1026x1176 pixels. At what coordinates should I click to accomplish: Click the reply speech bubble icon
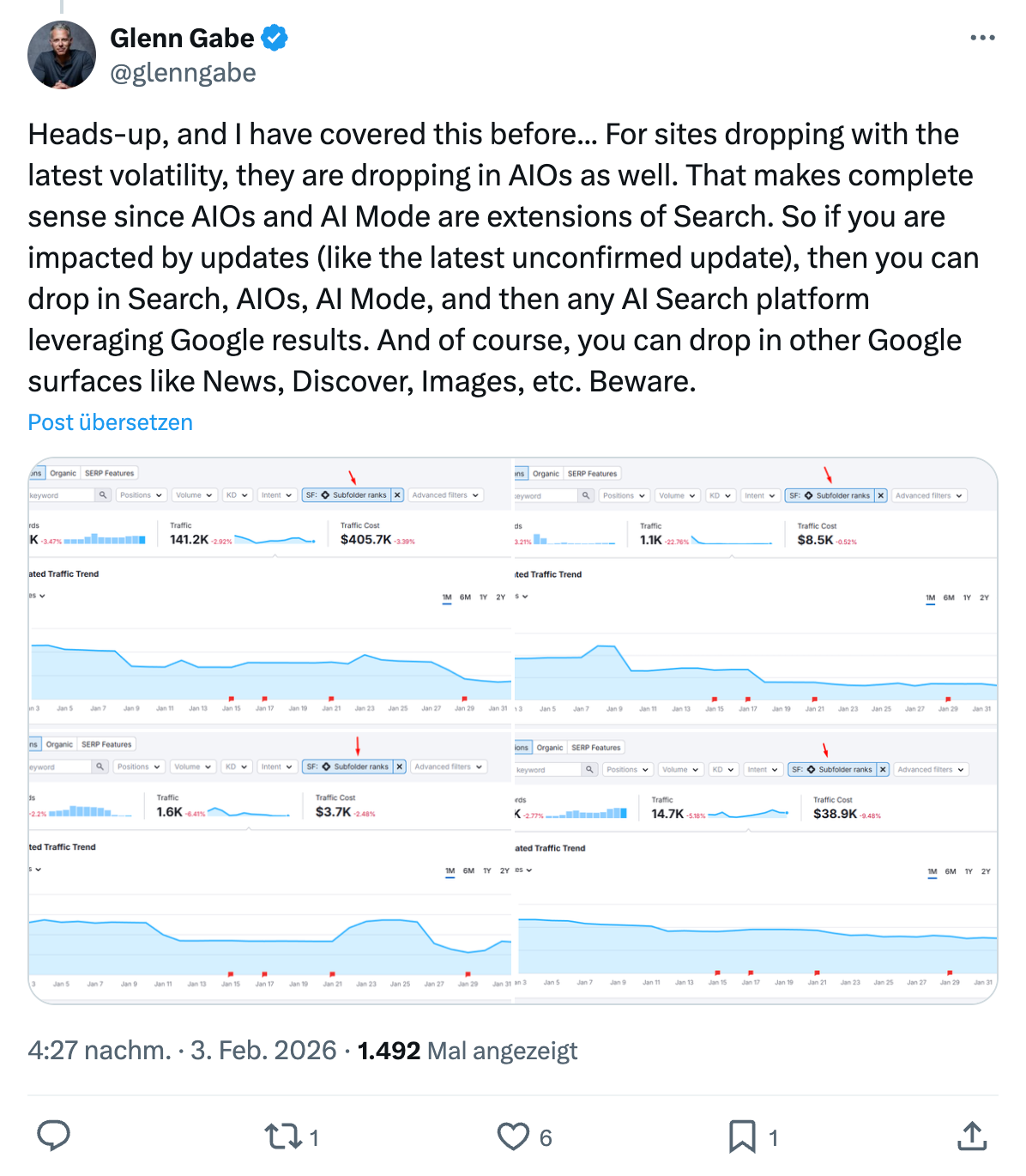[x=53, y=1136]
